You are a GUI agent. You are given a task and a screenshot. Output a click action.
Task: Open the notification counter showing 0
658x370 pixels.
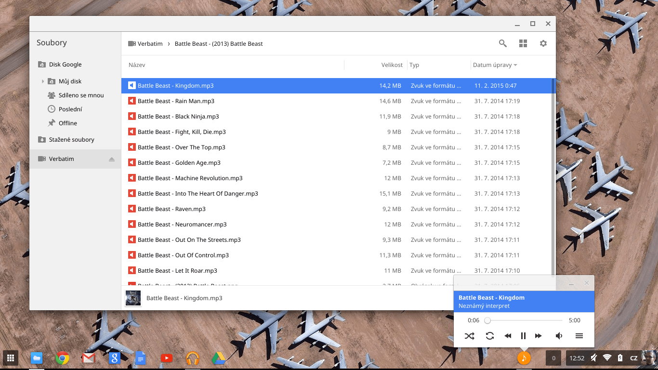coord(553,358)
